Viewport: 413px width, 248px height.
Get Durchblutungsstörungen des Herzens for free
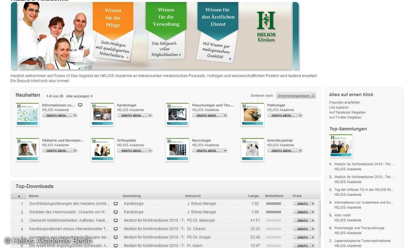pos(302,204)
